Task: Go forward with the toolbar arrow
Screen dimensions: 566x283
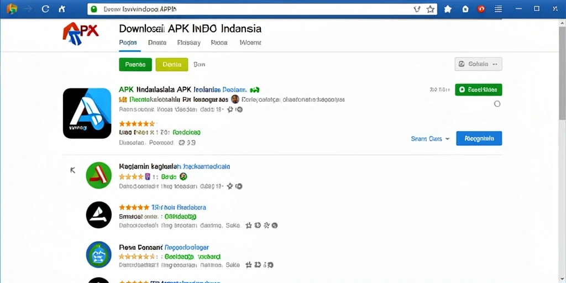Action: 29,9
